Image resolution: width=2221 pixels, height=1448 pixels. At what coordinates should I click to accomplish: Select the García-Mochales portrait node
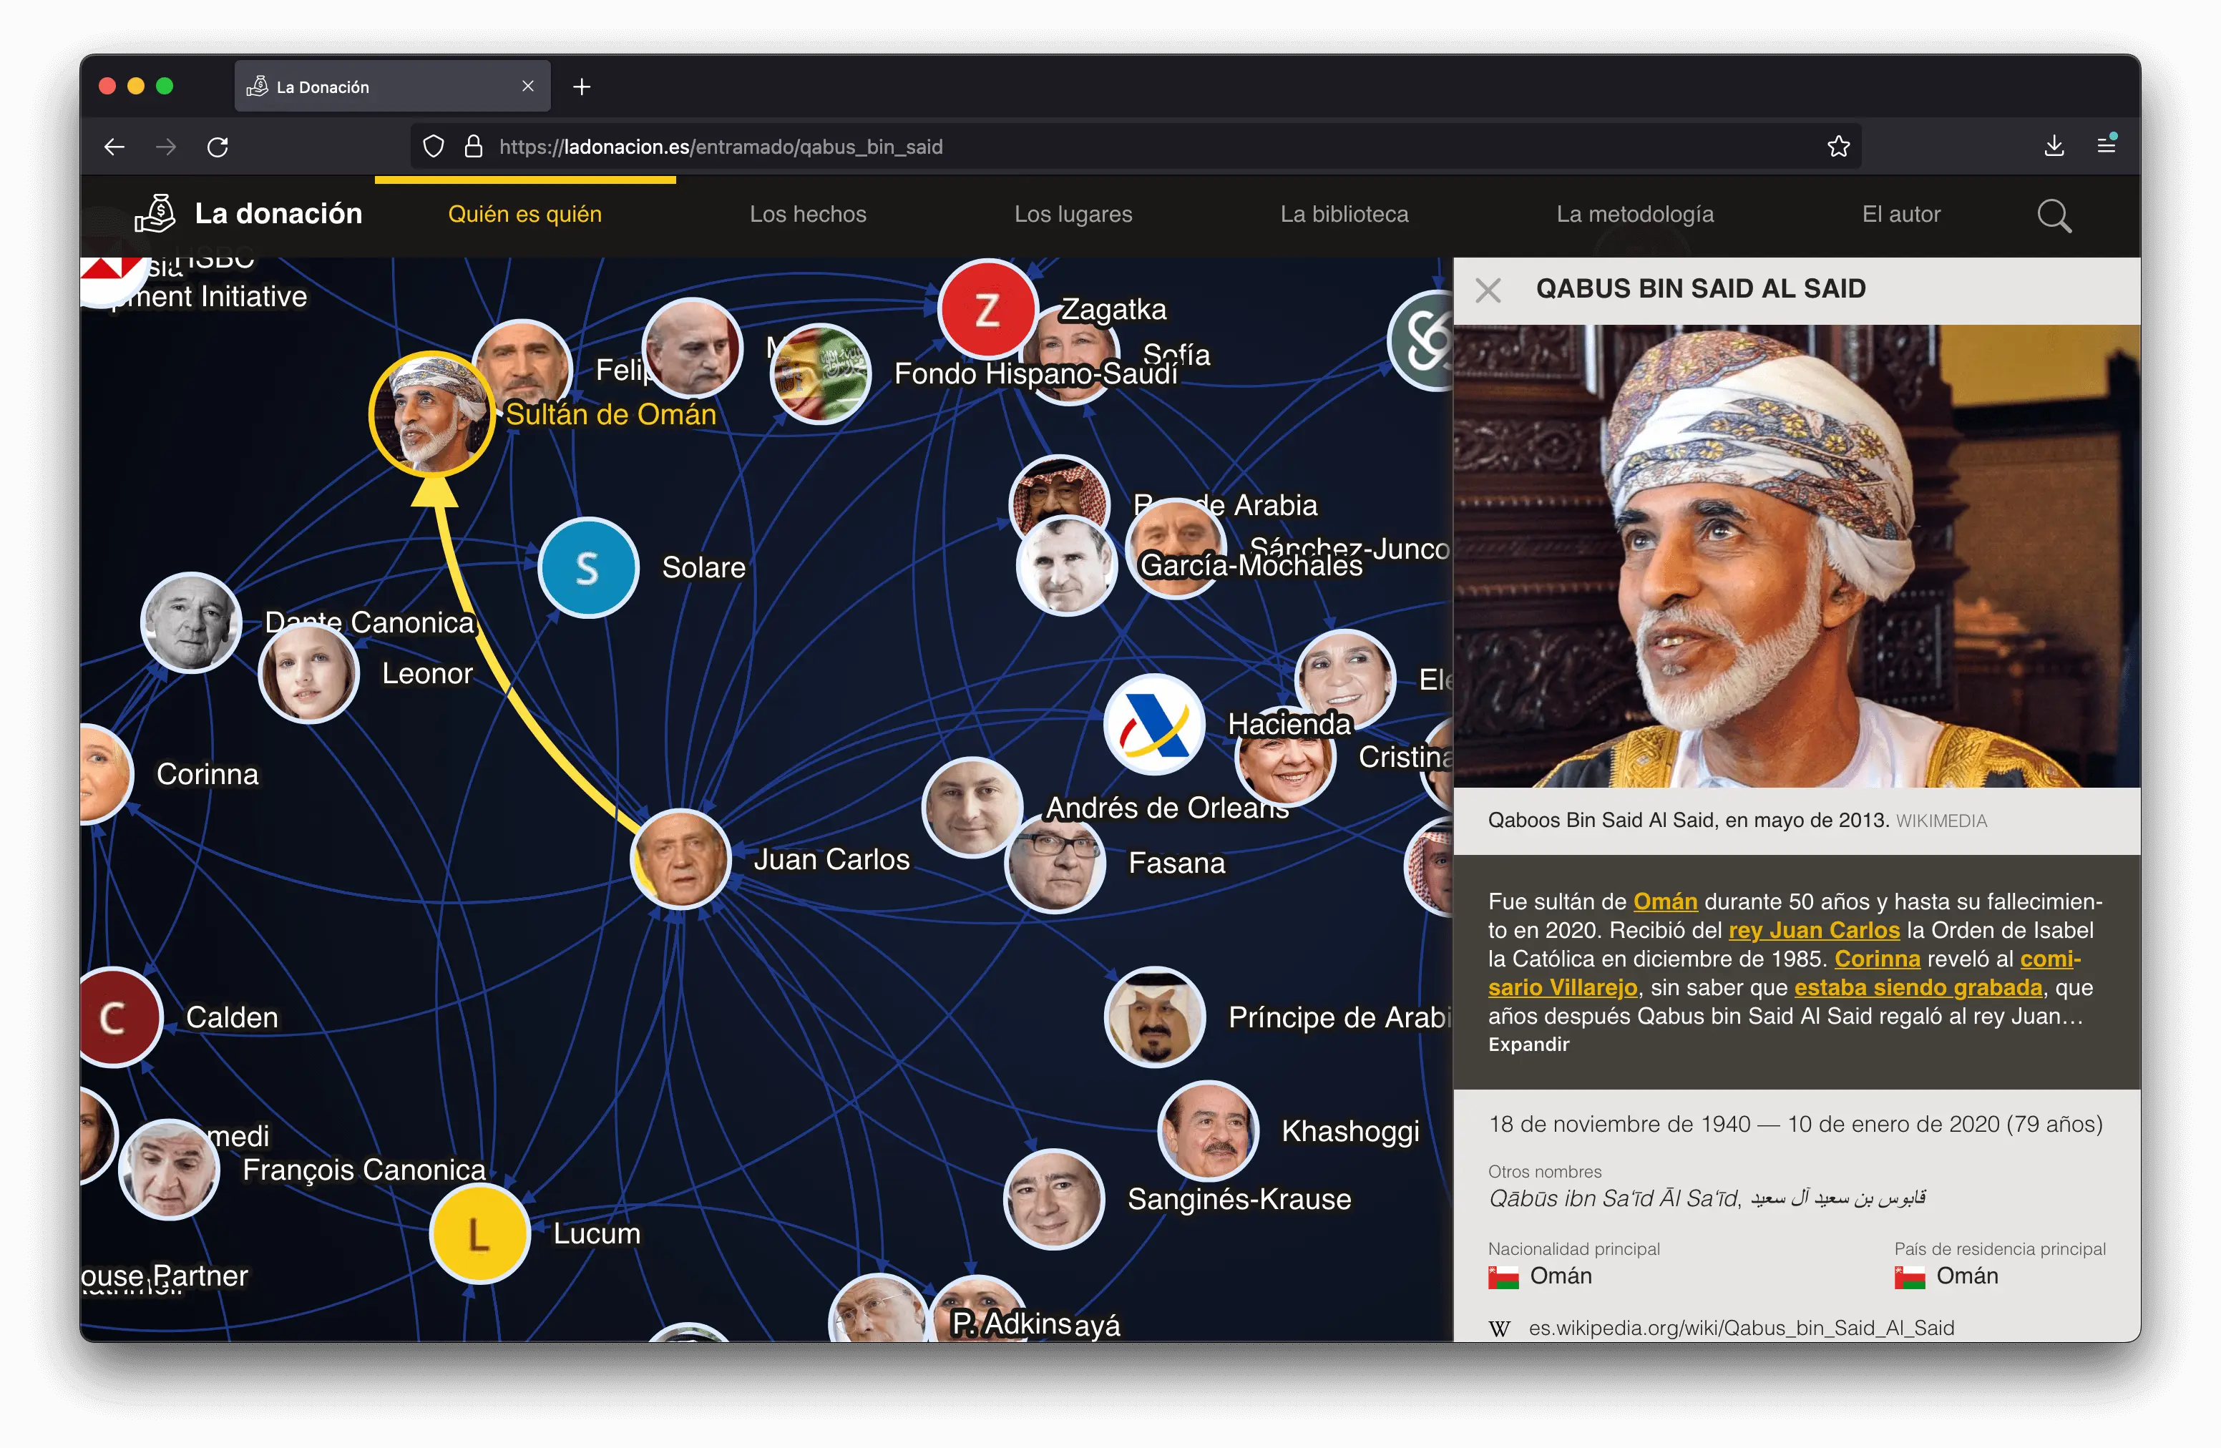[x=1067, y=565]
